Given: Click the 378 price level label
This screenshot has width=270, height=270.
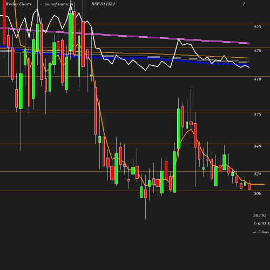Looking at the screenshot, I should point(258,114).
